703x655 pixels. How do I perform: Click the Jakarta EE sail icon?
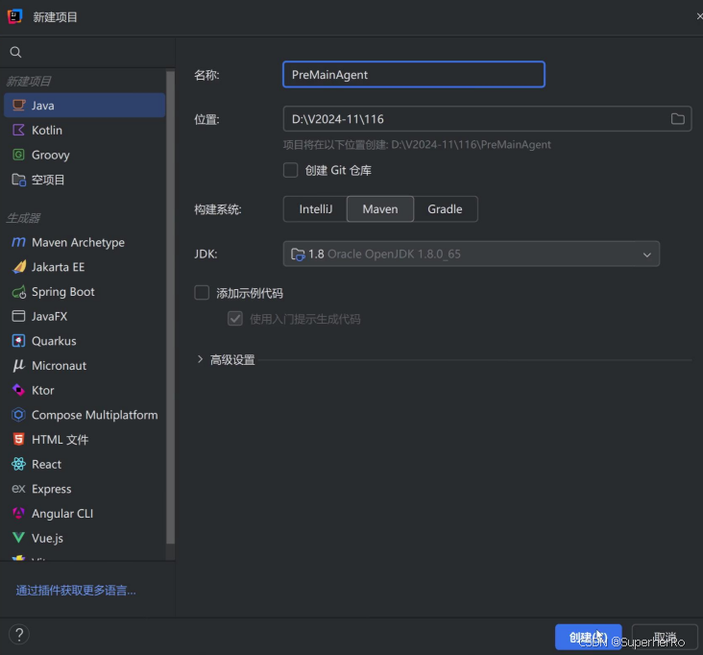[18, 267]
